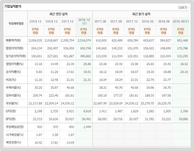Select the EPS(원) row label
The width and height of the screenshot is (194, 151).
[x=11, y=111]
